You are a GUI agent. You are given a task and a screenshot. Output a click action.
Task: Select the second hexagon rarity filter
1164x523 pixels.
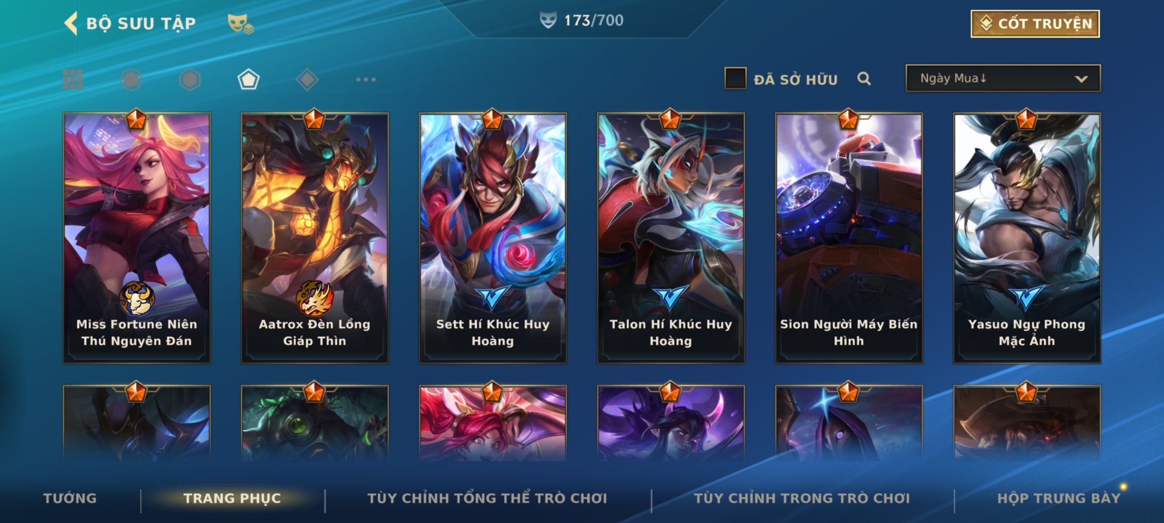tap(190, 79)
